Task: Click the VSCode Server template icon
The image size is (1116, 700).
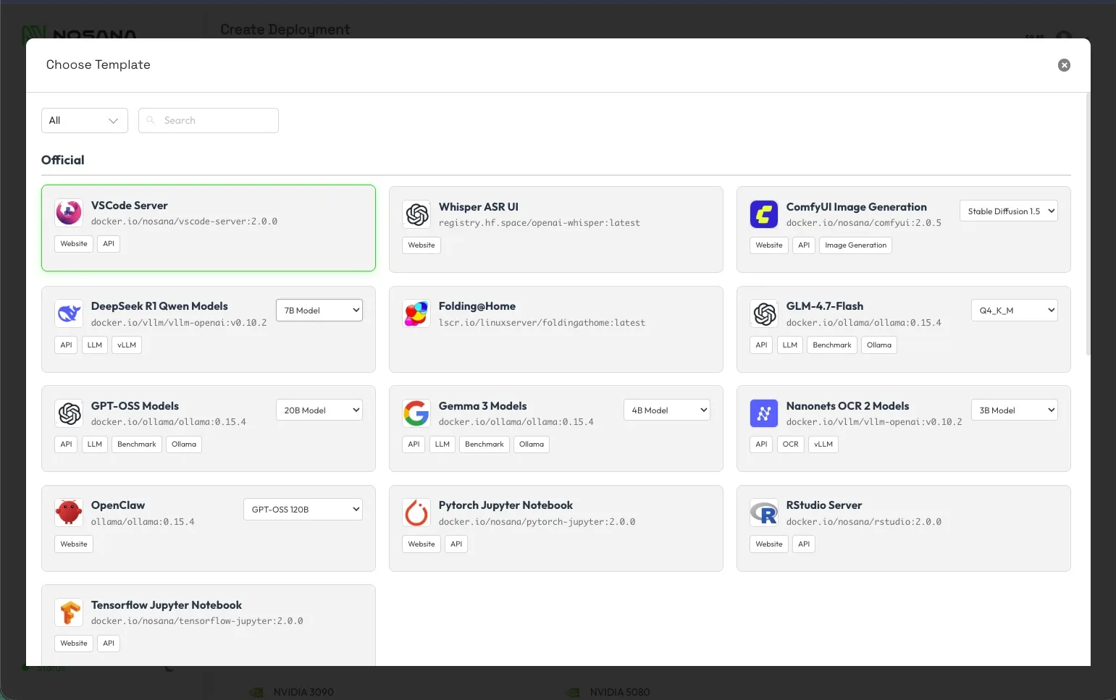Action: tap(69, 212)
